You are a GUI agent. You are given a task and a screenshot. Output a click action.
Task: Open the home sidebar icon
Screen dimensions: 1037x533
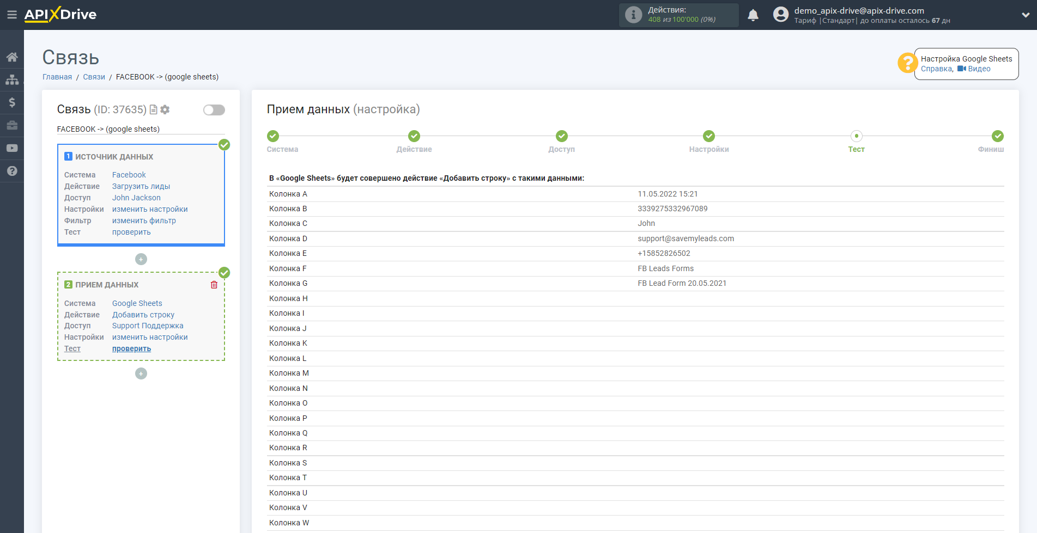(x=12, y=57)
